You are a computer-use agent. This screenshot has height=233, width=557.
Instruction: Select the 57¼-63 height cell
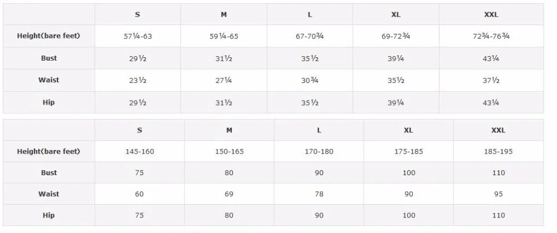coord(138,36)
